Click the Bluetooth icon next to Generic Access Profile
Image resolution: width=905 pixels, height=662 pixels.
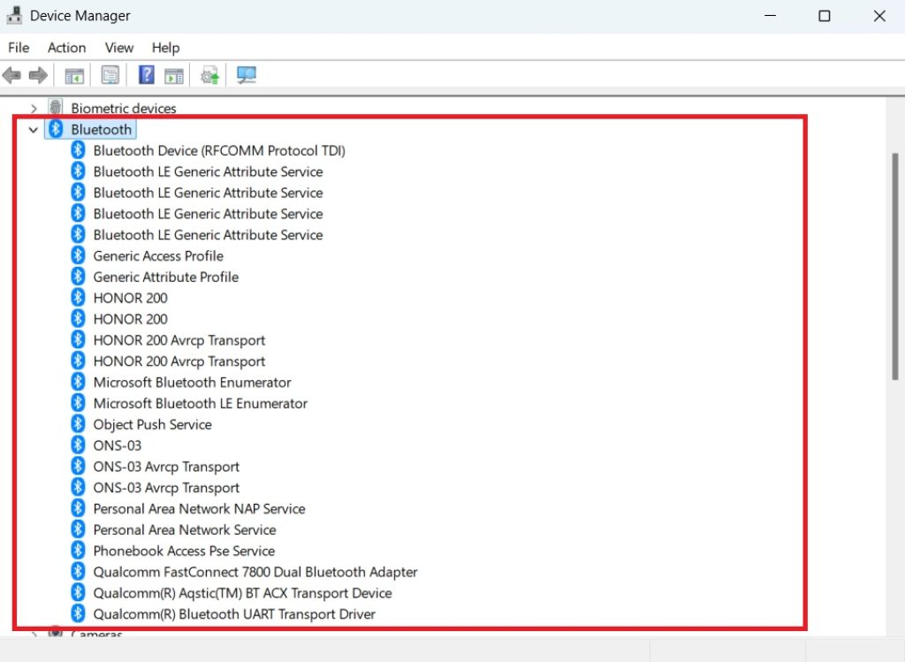point(78,255)
